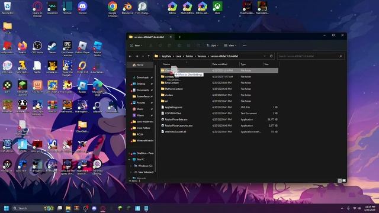
Task: Open OBS Studio desktop shortcut
Action: coord(37,47)
